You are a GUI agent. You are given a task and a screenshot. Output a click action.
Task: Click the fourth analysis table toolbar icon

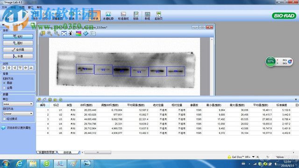55,99
